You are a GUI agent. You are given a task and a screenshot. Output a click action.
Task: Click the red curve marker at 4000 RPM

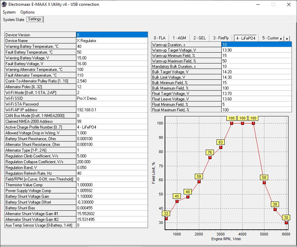(242, 123)
